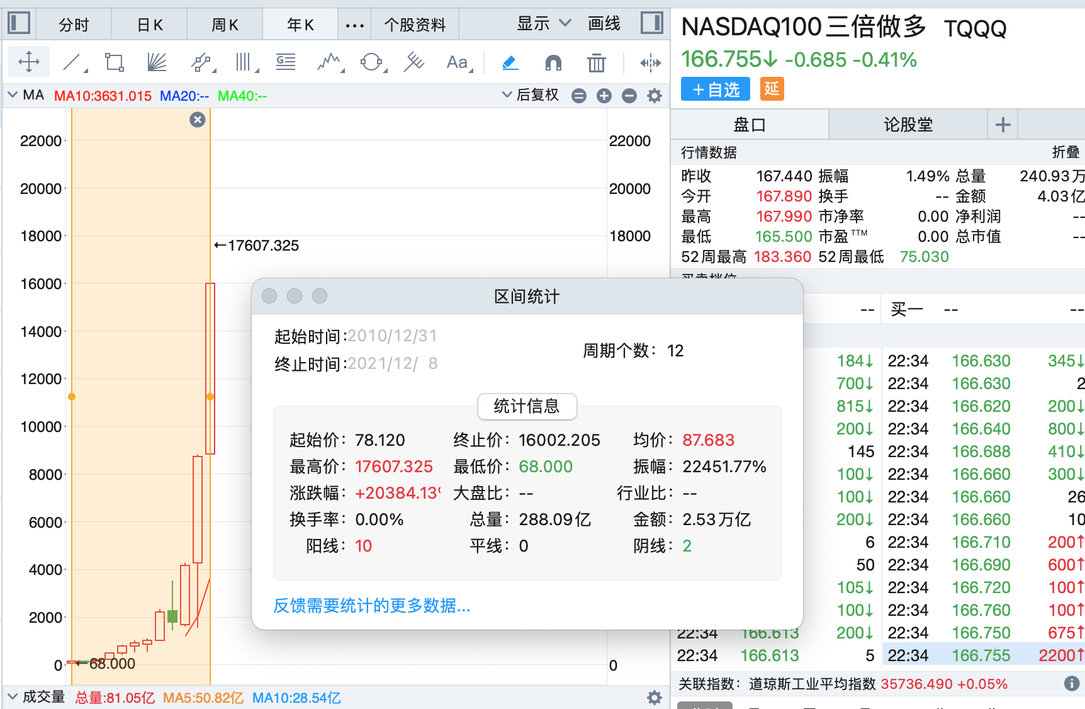Click the +自选 button
The image size is (1085, 709).
pyautogui.click(x=716, y=89)
